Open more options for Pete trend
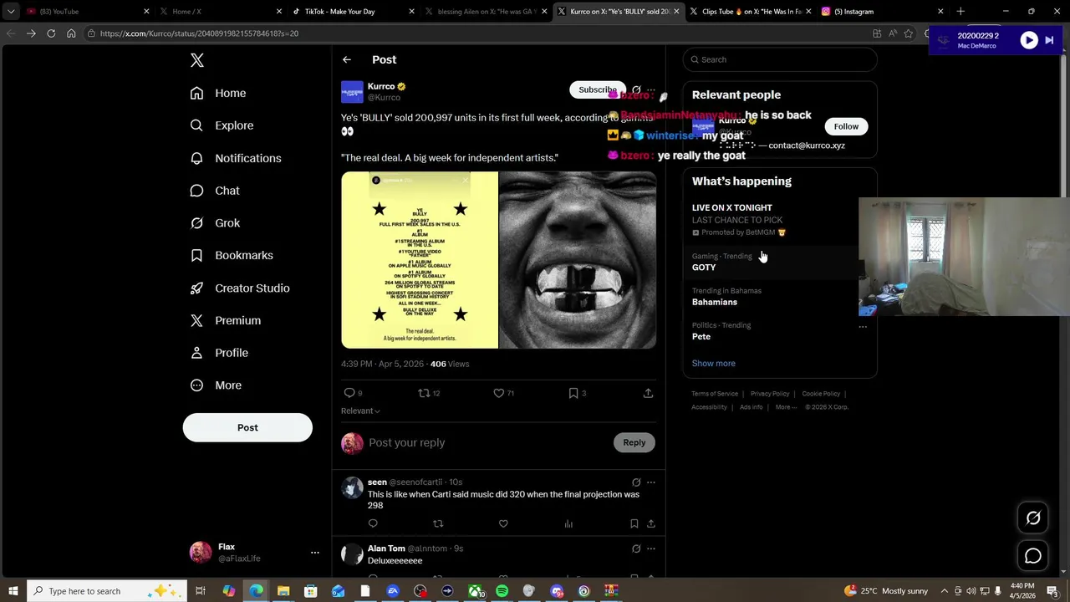 863,327
